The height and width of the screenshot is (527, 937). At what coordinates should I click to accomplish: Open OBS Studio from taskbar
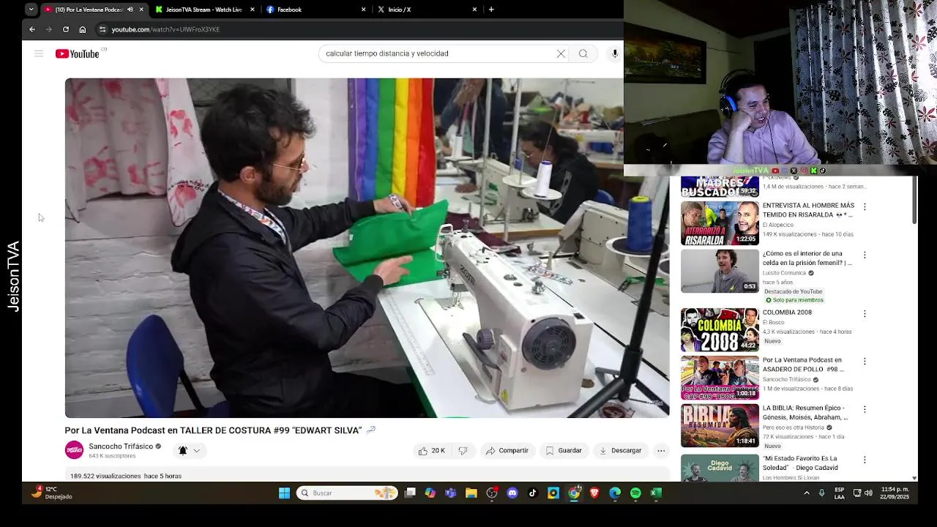click(492, 493)
